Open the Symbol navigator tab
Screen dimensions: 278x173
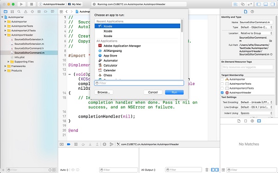pos(12,12)
